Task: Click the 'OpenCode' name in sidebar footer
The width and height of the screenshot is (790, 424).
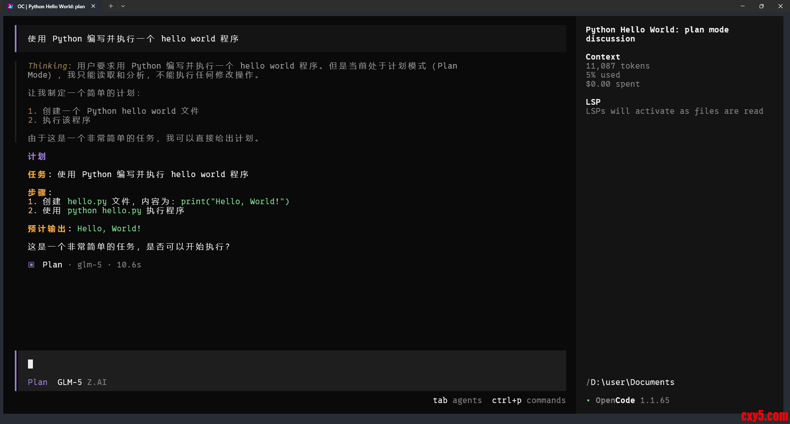Action: coord(615,400)
